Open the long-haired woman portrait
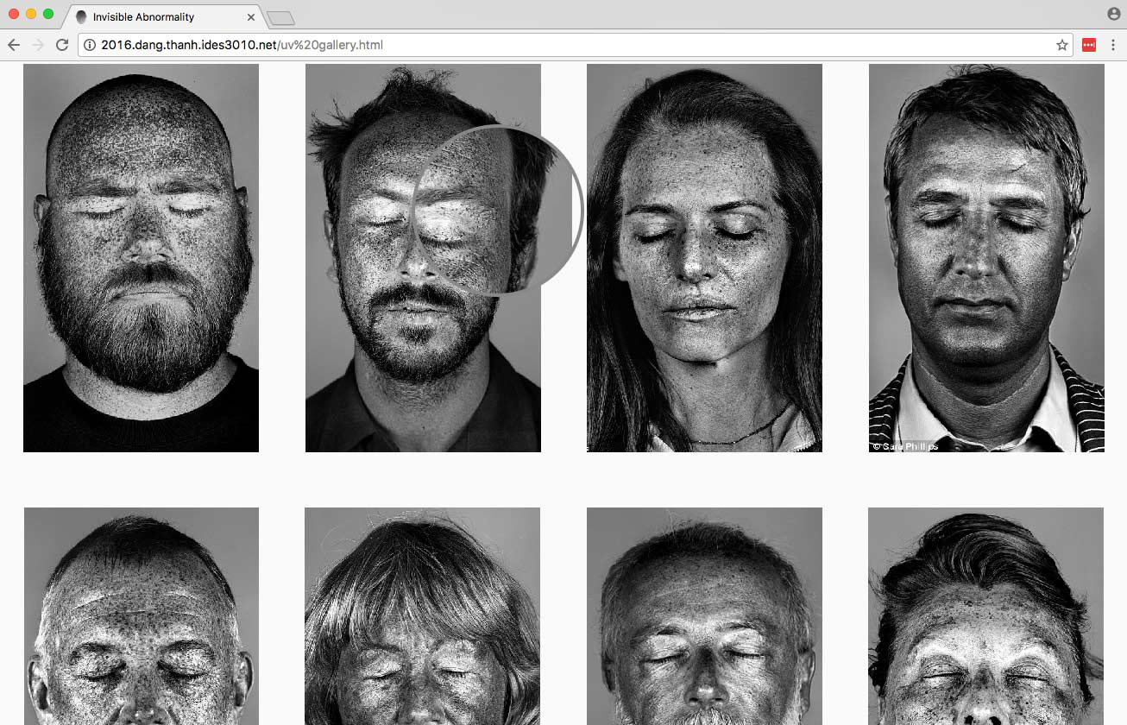Screen dimensions: 1127x725 pos(704,258)
